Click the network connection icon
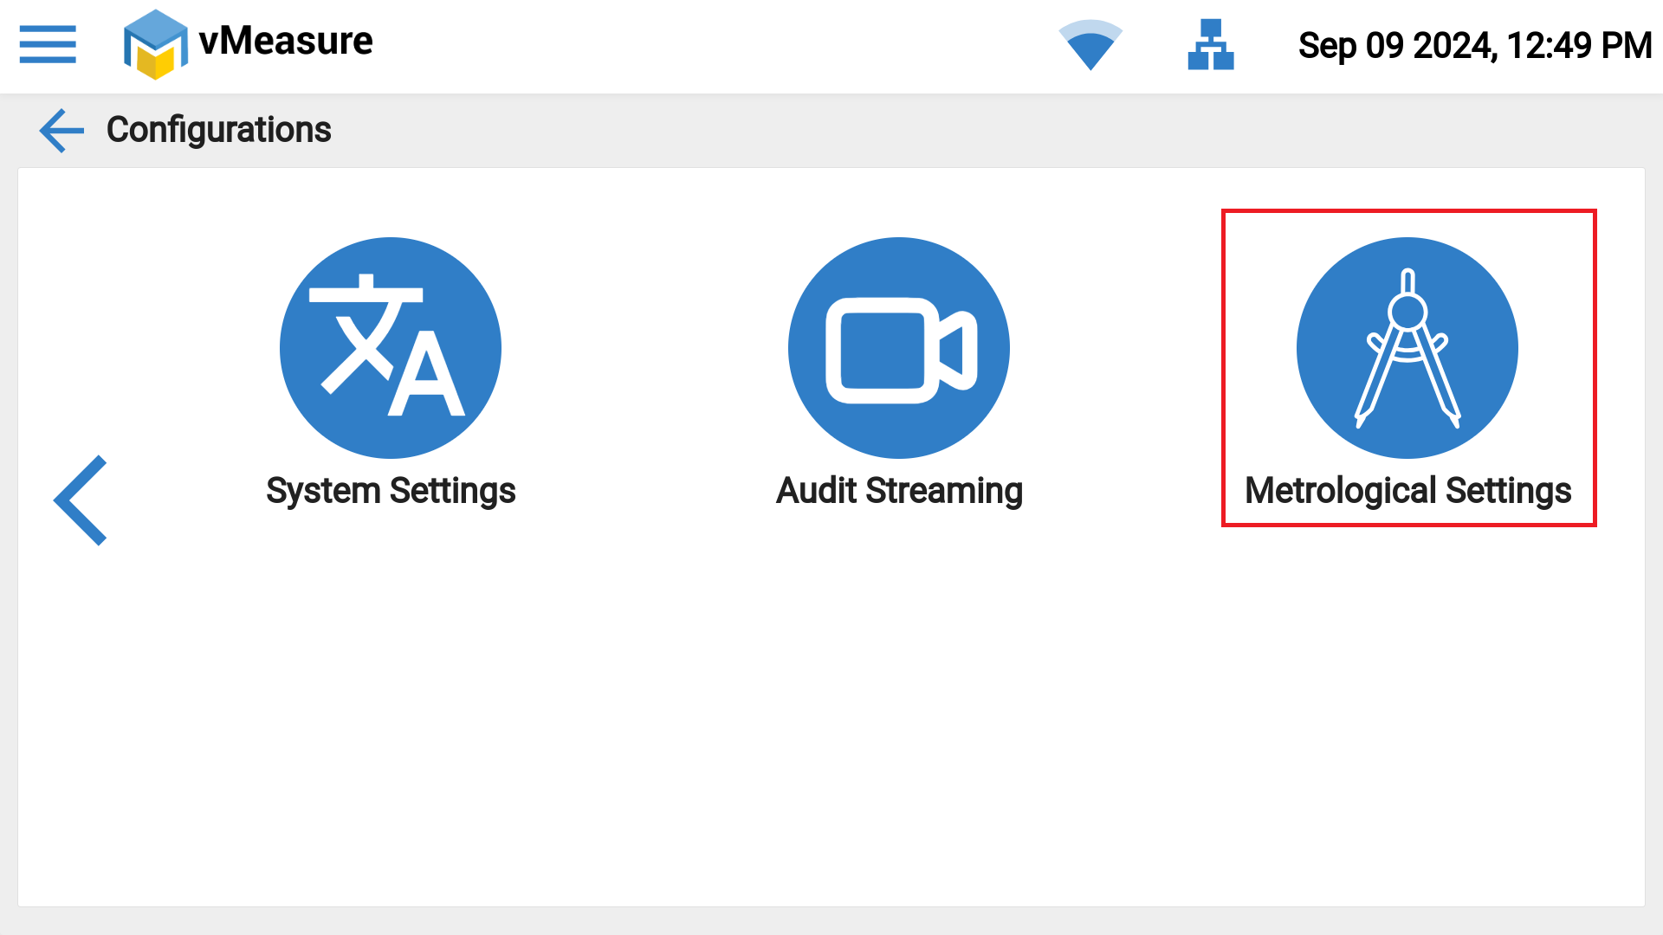Screen dimensions: 1663x935 [1210, 45]
